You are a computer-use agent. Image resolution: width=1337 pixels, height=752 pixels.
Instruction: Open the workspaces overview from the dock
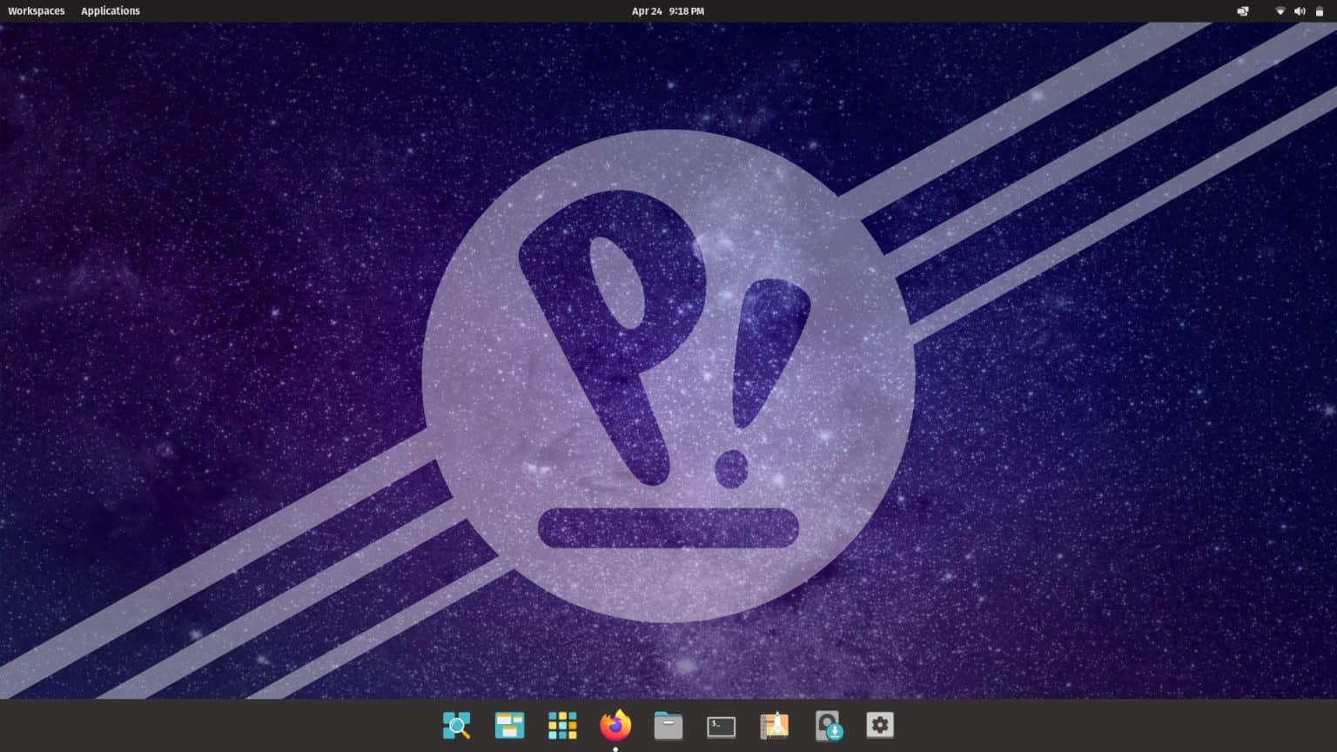456,725
